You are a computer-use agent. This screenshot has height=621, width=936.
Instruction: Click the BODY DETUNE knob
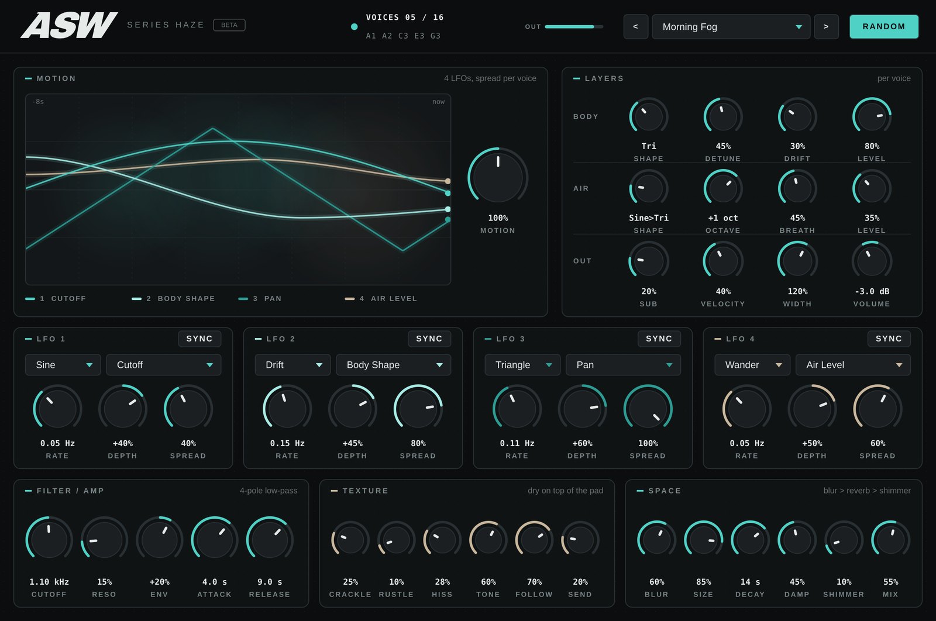[x=723, y=116]
